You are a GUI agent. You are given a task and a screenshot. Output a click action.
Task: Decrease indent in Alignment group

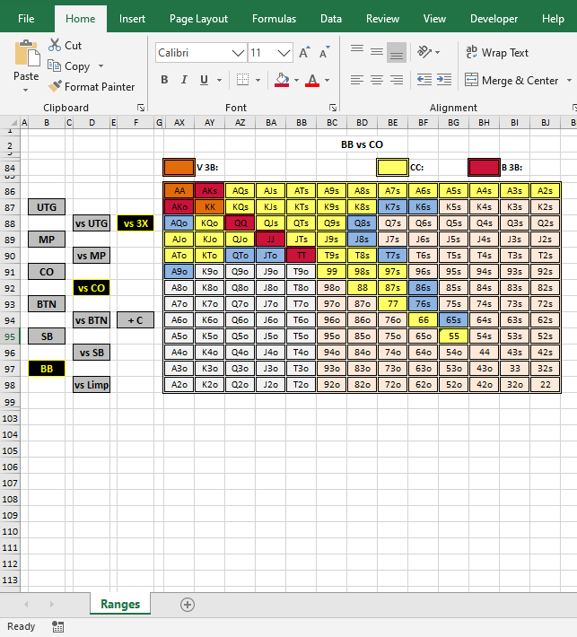424,80
